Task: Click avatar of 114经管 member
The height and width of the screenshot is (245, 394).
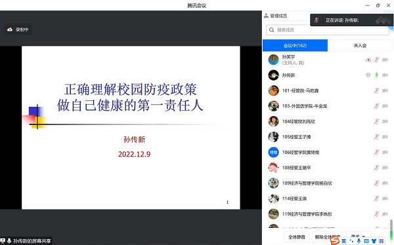Action: (273, 198)
